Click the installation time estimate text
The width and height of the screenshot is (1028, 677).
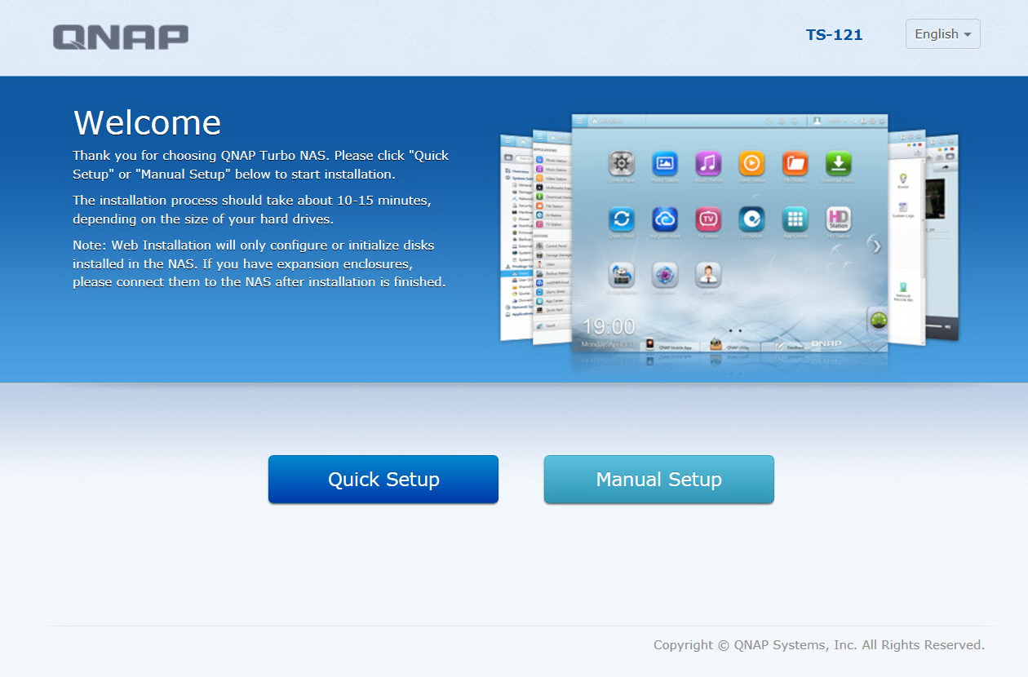coord(252,210)
